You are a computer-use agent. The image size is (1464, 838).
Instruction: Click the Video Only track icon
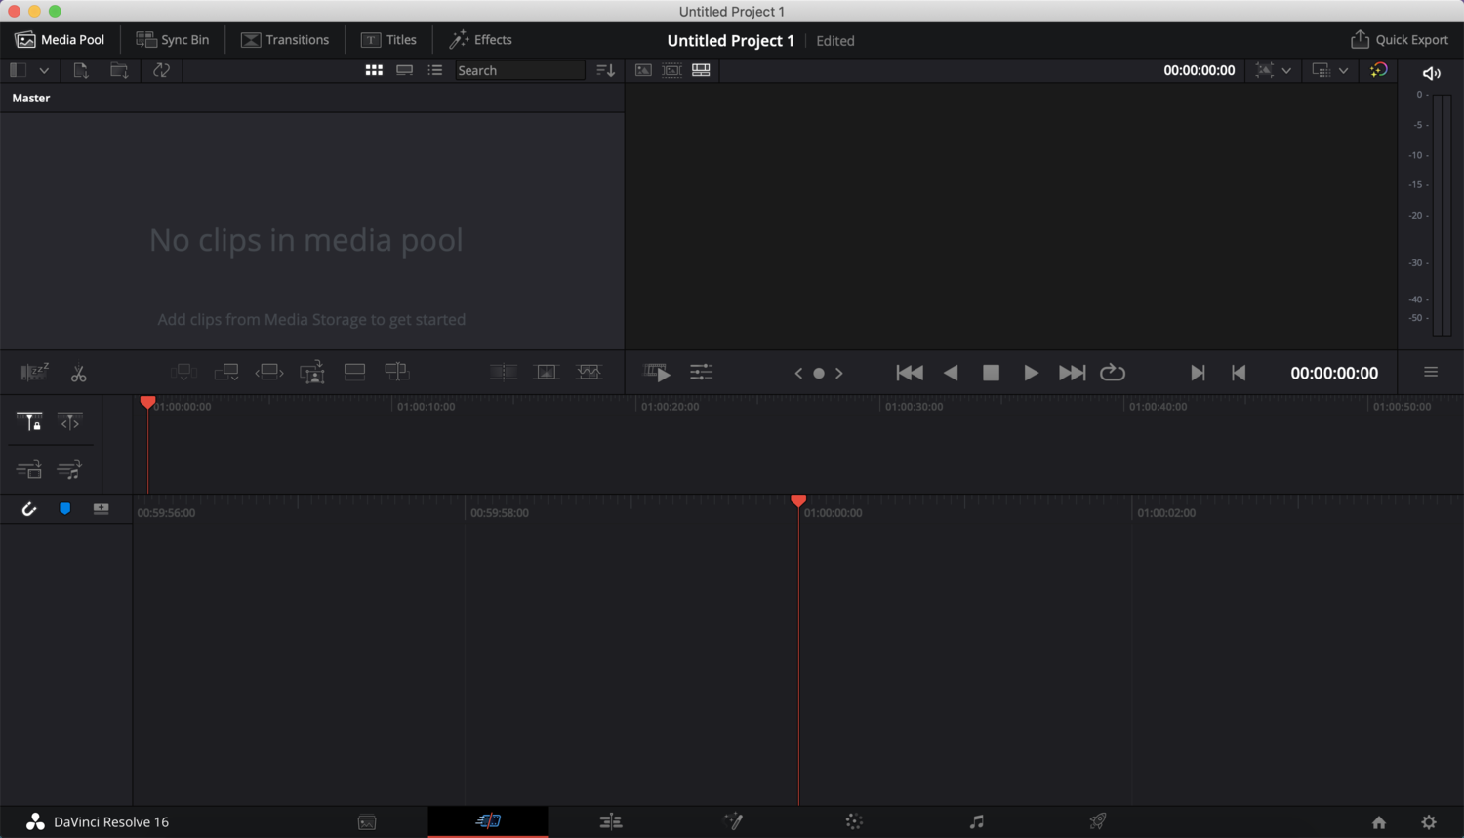[x=29, y=470]
